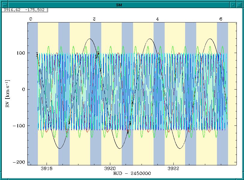Click the maximize button in title bar
Screen dimensions: 244x180
(x=239, y=5)
